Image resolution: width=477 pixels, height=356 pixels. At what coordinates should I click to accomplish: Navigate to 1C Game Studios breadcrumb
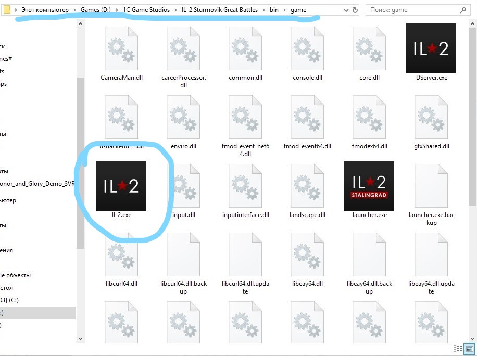pyautogui.click(x=146, y=10)
